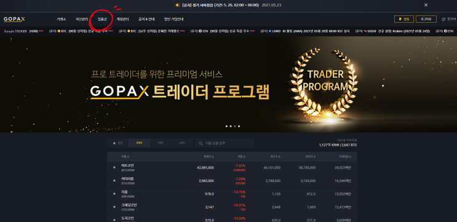The width and height of the screenshot is (457, 222).
Task: Favorite the 도지코인 row star
Action: click(x=114, y=220)
